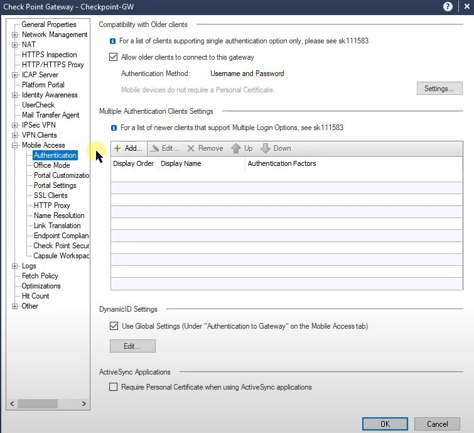
Task: Click the Settings... button
Action: (439, 89)
